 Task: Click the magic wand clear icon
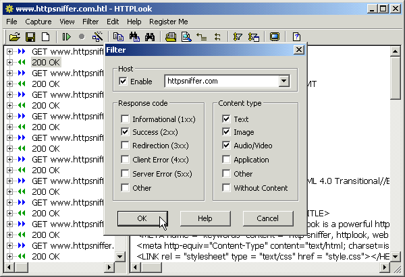coord(97,37)
